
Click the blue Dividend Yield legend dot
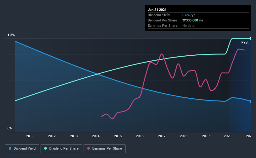[x=10, y=148]
